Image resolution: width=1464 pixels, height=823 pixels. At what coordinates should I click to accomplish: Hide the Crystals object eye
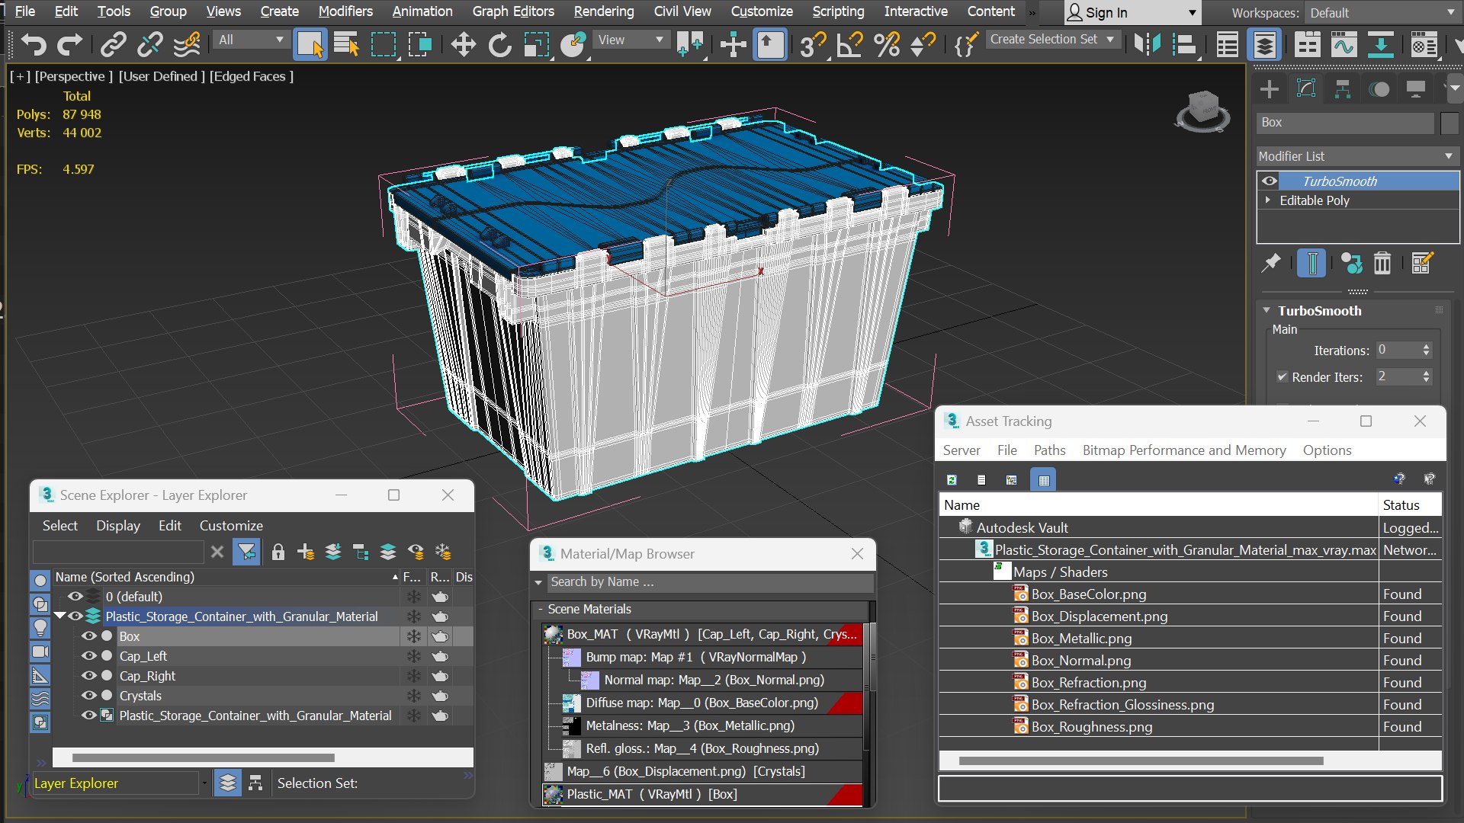tap(89, 696)
